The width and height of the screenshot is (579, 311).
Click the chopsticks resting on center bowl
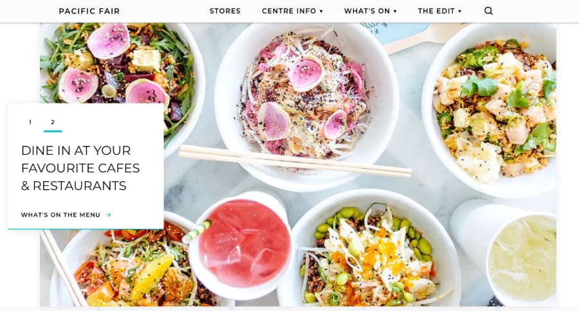295,161
